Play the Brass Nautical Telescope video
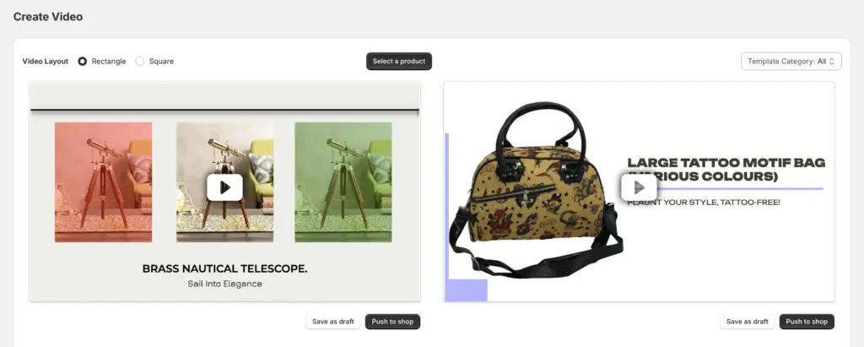 coord(224,187)
